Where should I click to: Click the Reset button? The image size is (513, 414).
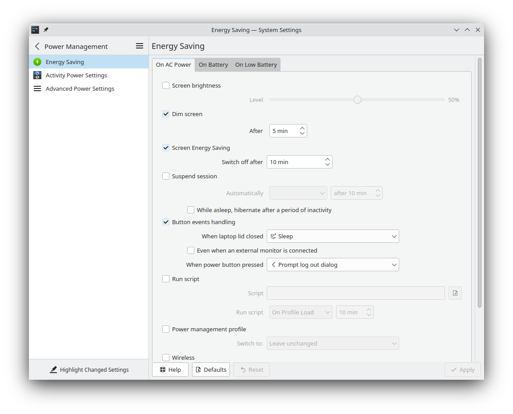(252, 370)
